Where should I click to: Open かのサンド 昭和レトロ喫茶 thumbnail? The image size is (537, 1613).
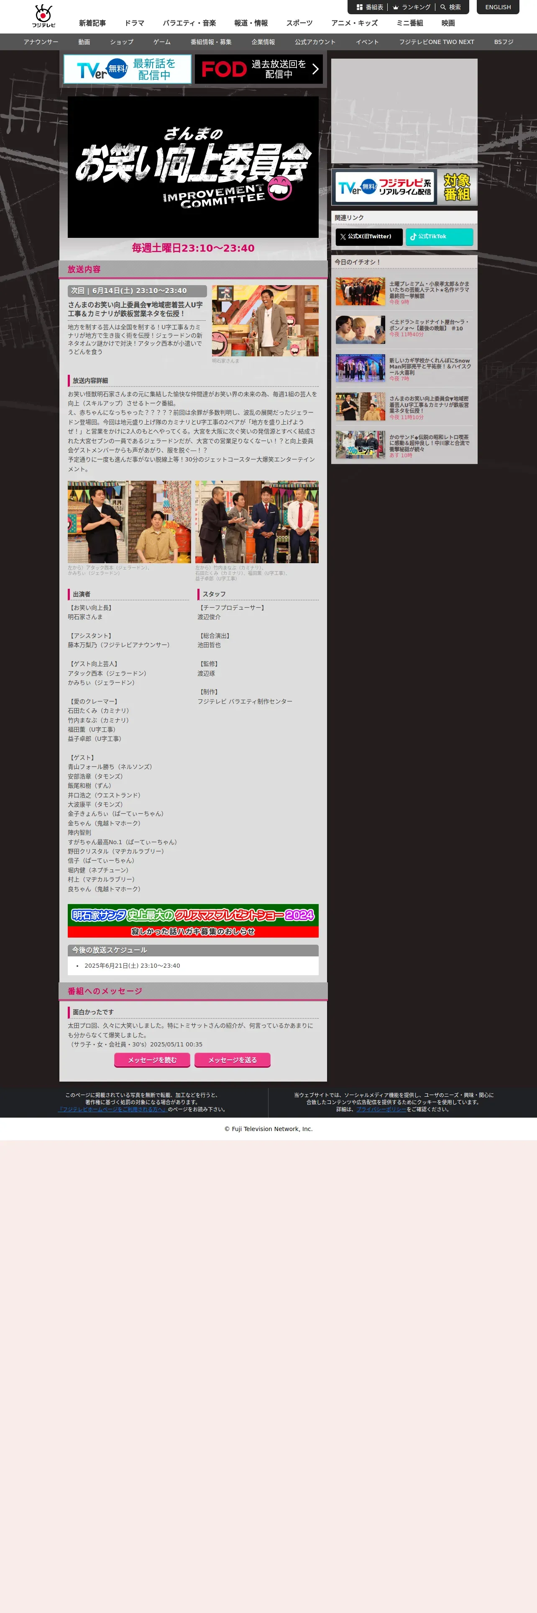pyautogui.click(x=360, y=445)
